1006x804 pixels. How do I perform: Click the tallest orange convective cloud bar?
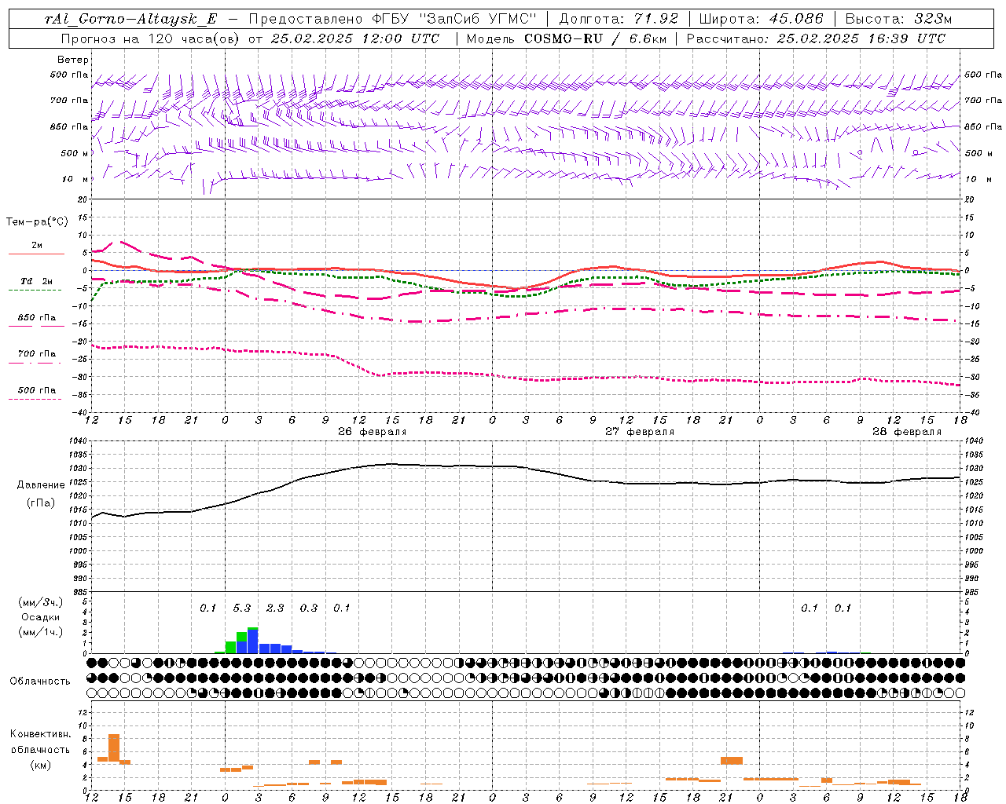pos(114,747)
